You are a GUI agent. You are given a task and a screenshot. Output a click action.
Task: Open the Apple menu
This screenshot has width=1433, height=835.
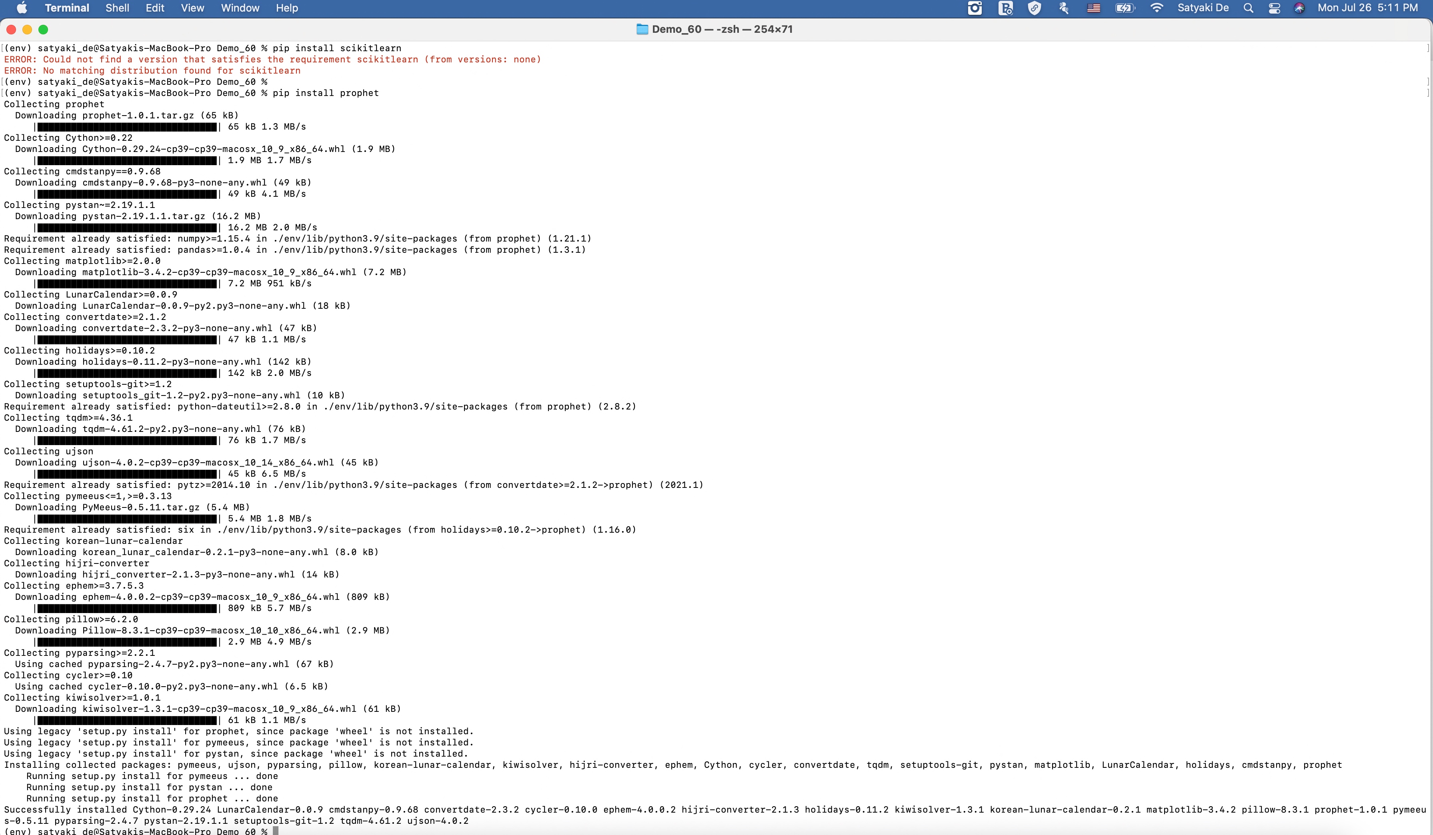point(22,8)
